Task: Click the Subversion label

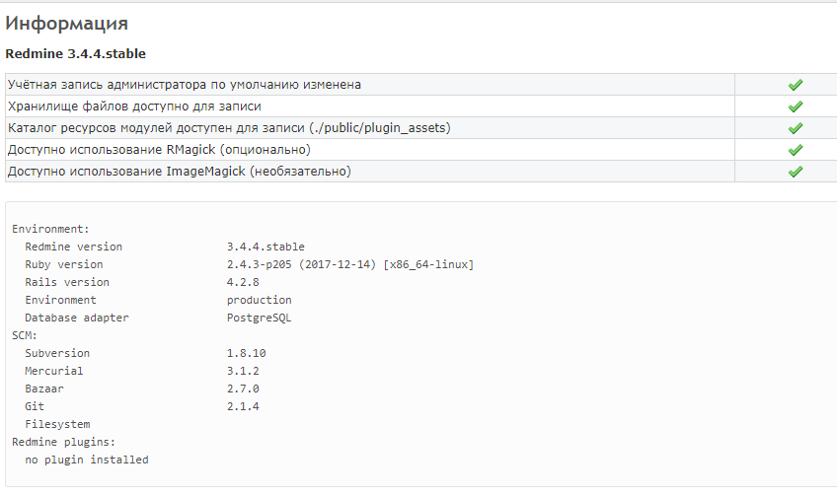Action: coord(57,353)
